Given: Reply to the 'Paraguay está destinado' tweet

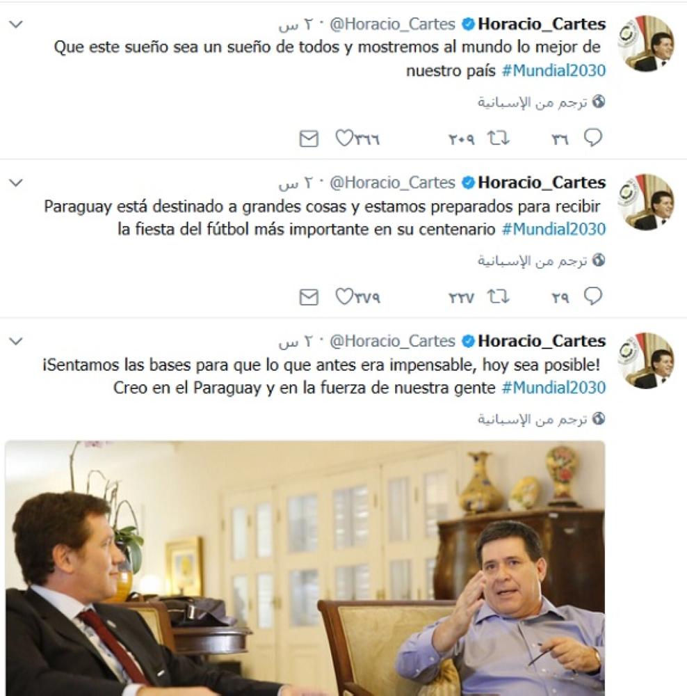Looking at the screenshot, I should click(x=592, y=297).
